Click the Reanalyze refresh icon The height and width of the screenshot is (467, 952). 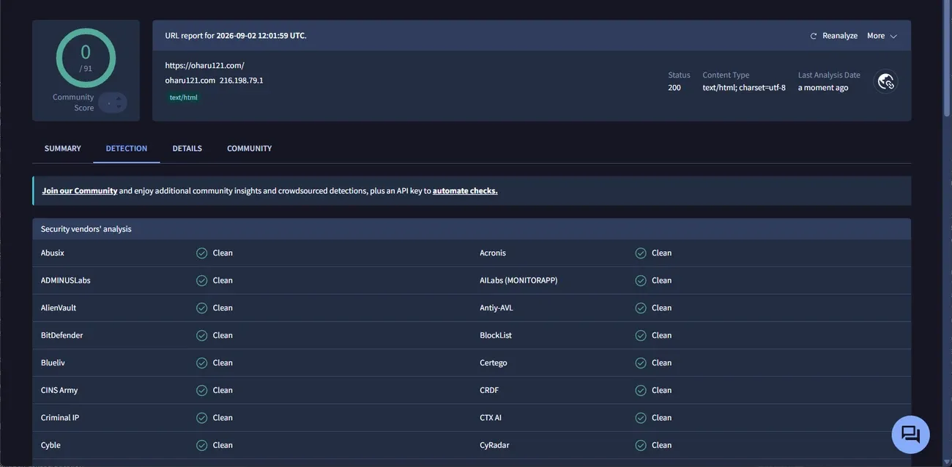point(814,36)
